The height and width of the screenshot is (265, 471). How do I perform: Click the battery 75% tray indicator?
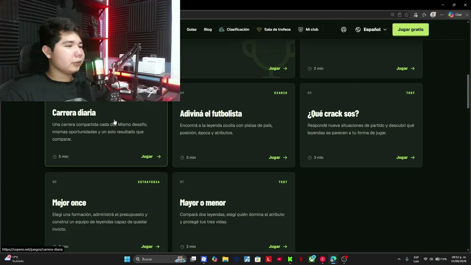[441, 259]
